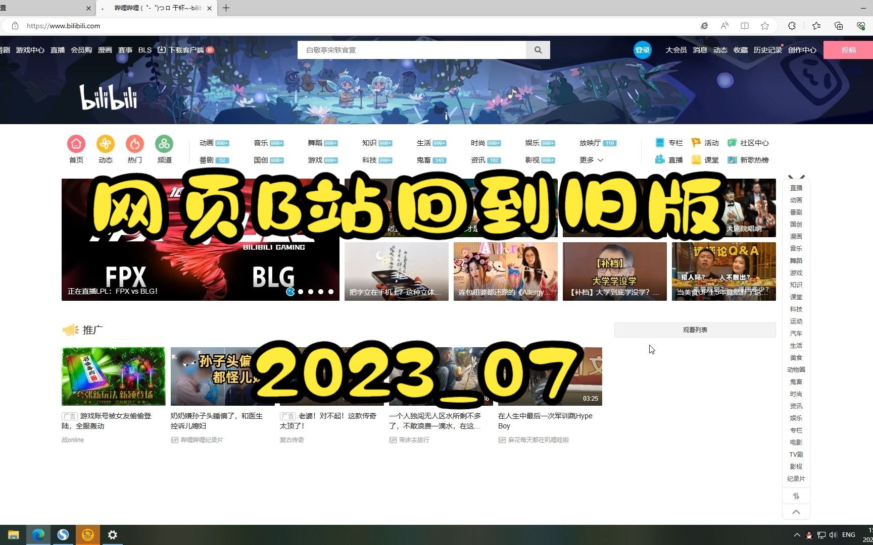Click the bilibili logo in the banner
The width and height of the screenshot is (873, 545).
tap(109, 97)
